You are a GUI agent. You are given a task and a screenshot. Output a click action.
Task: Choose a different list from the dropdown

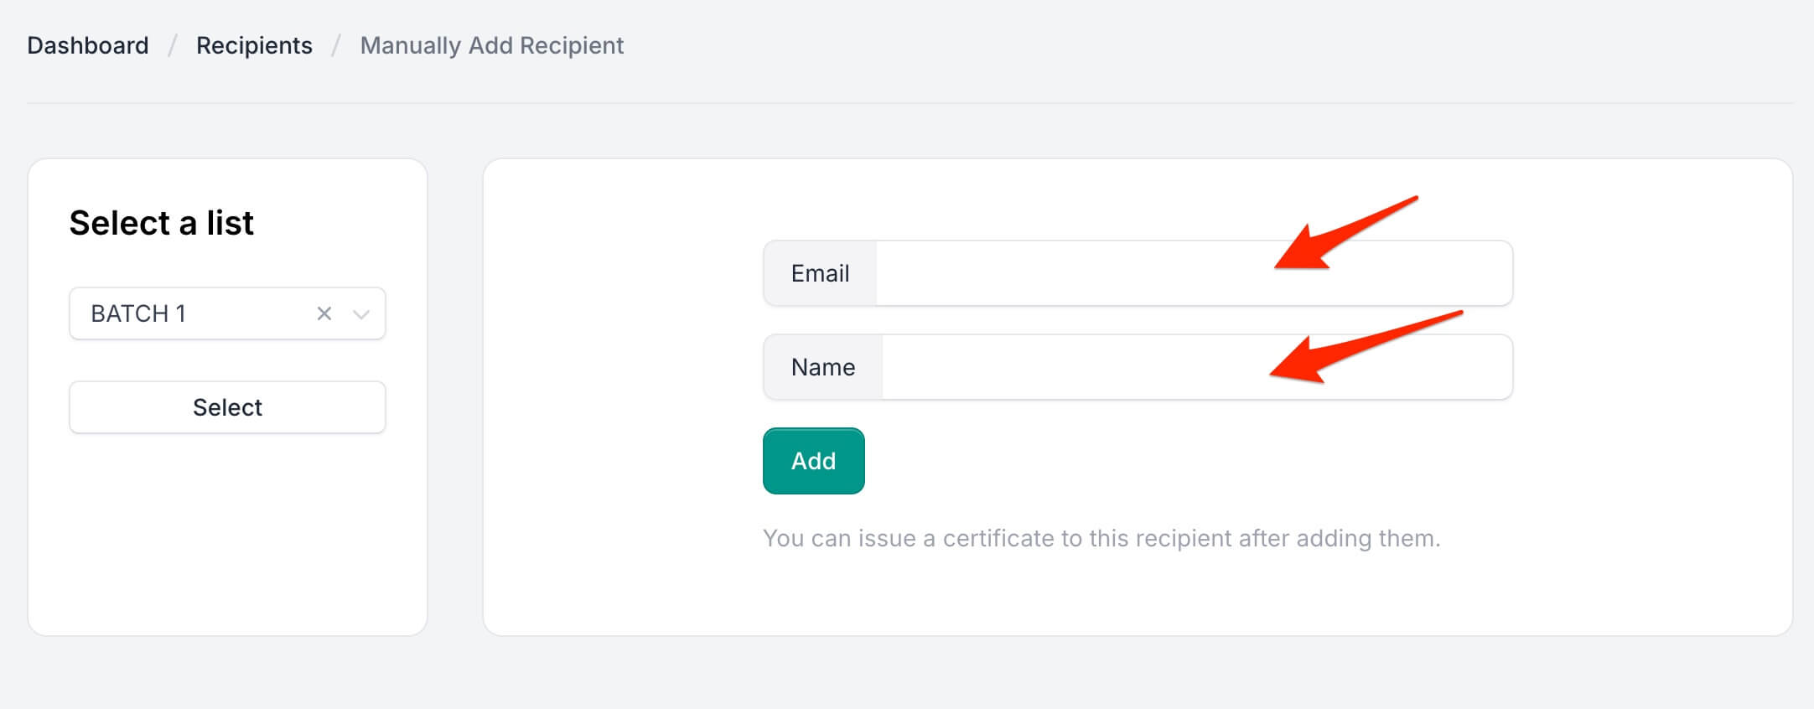click(362, 313)
